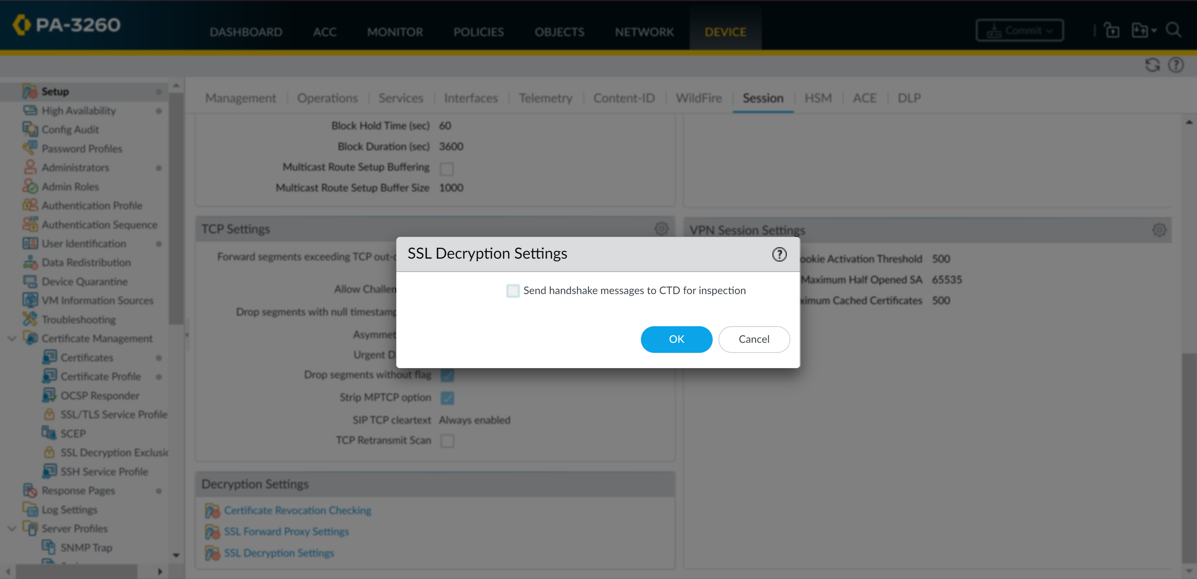Image resolution: width=1197 pixels, height=579 pixels.
Task: Collapse the Certificate Management tree node
Action: click(x=12, y=338)
